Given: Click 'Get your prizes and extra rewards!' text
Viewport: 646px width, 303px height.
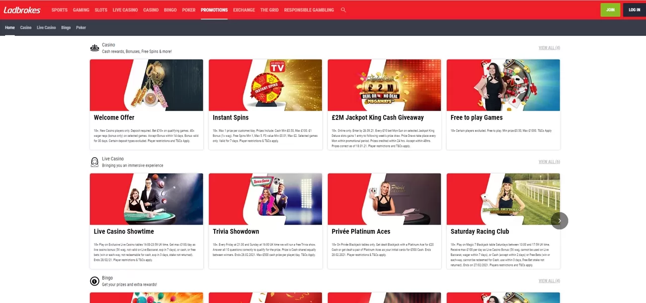Looking at the screenshot, I should [x=129, y=285].
